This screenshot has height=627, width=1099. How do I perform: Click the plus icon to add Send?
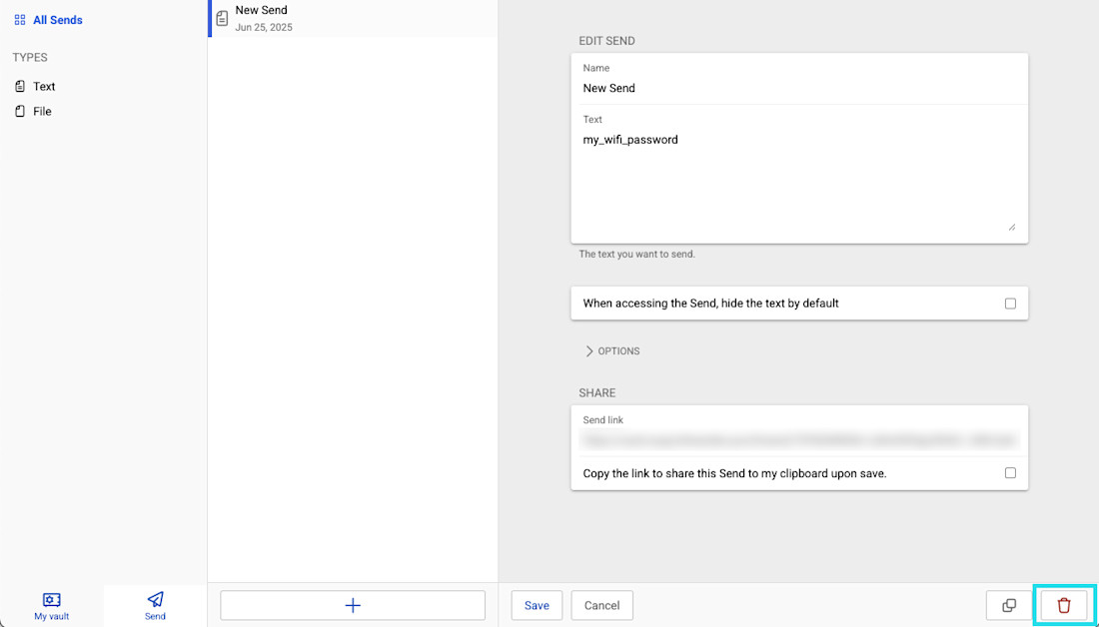(353, 605)
